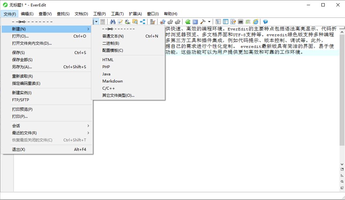The image size is (345, 200).
Task: Open the 工具(T) menu
Action: pyautogui.click(x=117, y=14)
